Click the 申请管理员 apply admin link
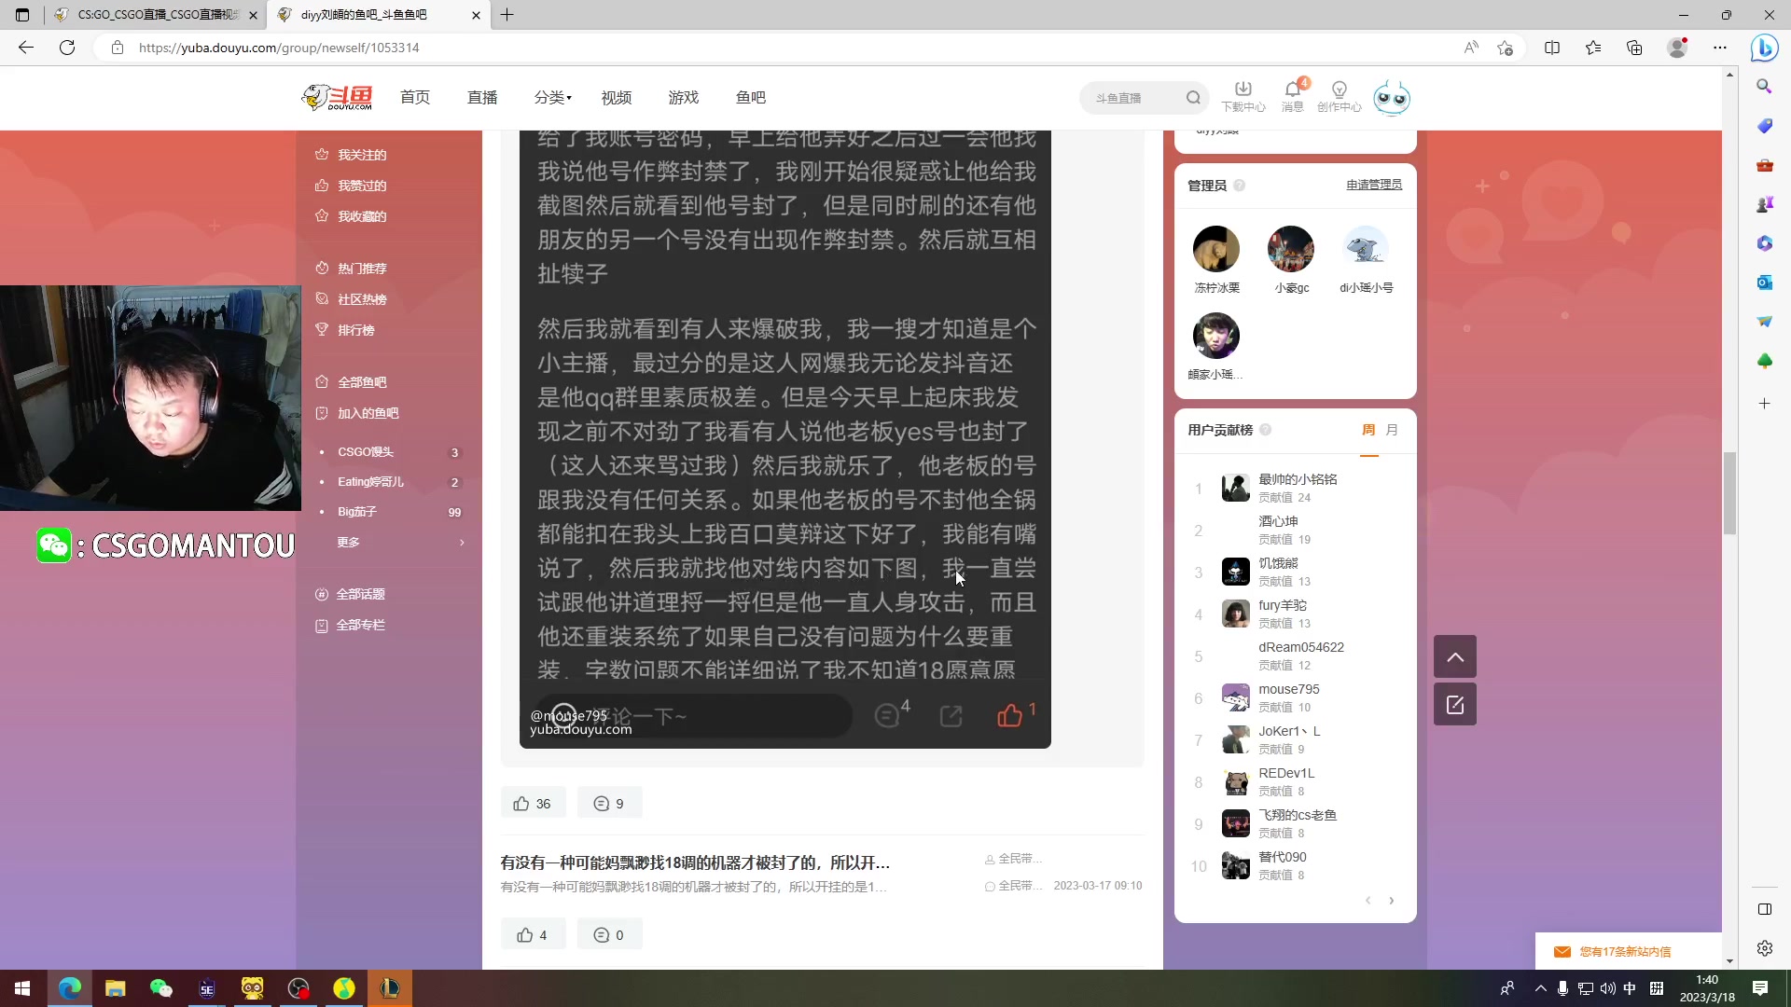This screenshot has height=1007, width=1791. (x=1372, y=185)
